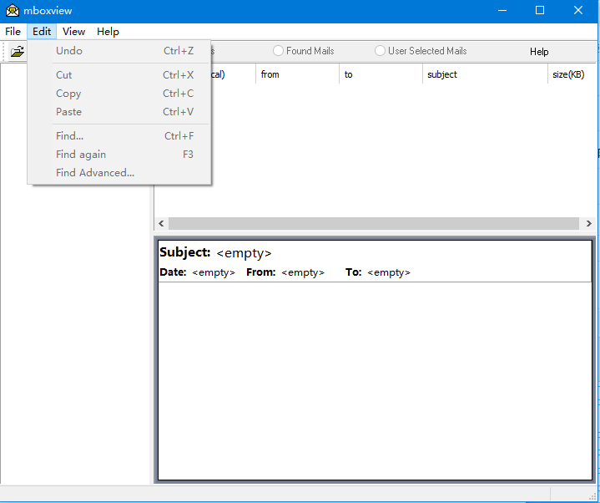The image size is (600, 503).
Task: Click the horizontal scrollbar track of mail list
Action: coord(373,224)
